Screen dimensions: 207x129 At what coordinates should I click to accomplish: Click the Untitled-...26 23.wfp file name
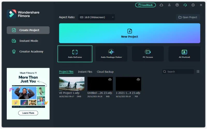(100, 93)
